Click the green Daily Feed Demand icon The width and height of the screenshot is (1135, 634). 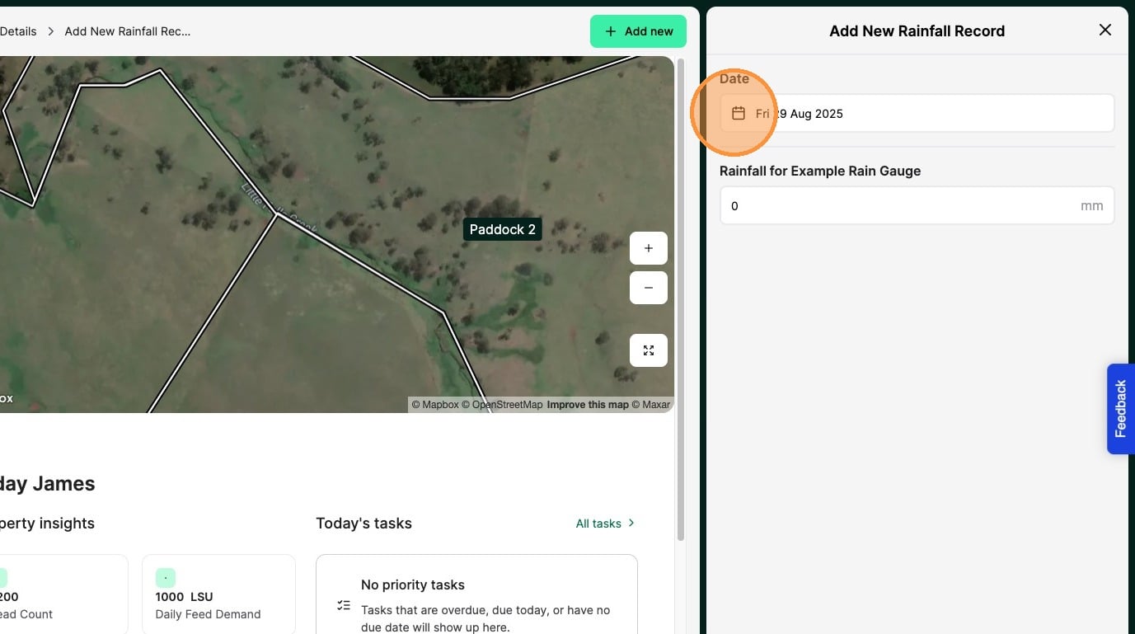click(x=166, y=578)
